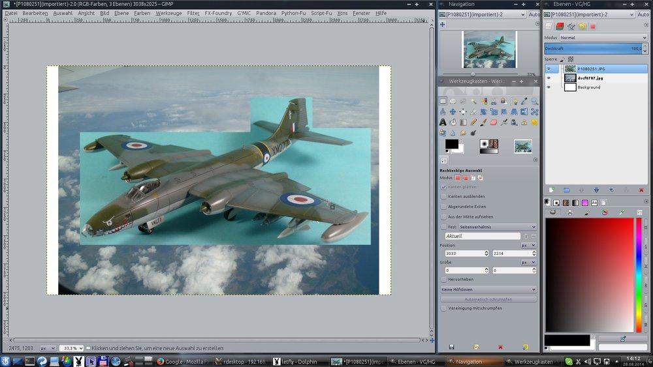Open Position px unit dropdown
The height and width of the screenshot is (367, 653).
528,245
